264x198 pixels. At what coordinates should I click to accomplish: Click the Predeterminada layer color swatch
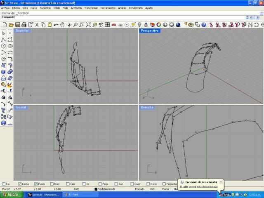click(x=96, y=189)
